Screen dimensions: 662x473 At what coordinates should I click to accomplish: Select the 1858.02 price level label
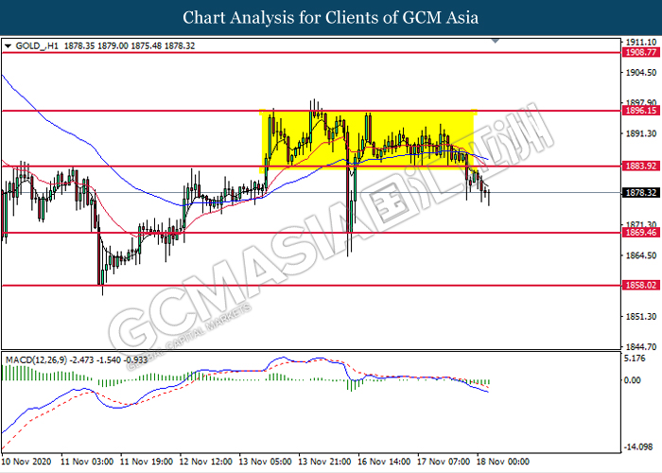tap(641, 286)
